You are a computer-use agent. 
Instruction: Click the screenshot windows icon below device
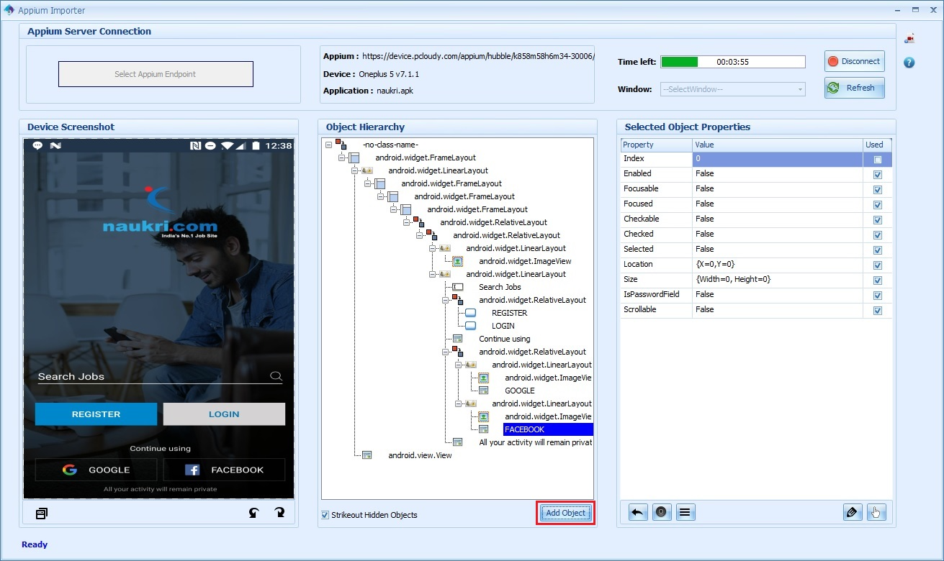pyautogui.click(x=42, y=513)
